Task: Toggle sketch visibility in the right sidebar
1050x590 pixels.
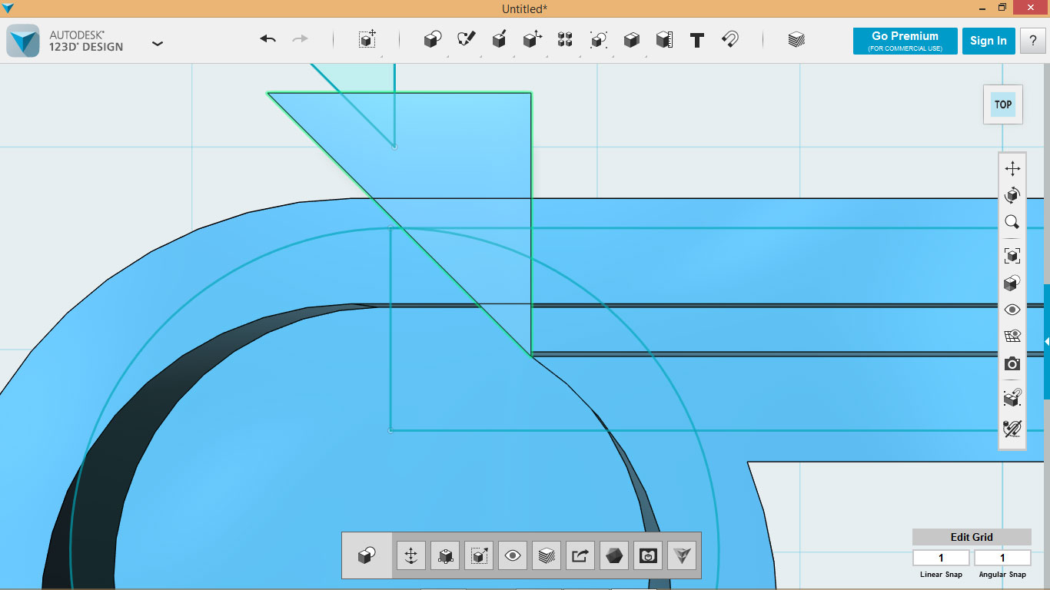Action: [x=1012, y=336]
